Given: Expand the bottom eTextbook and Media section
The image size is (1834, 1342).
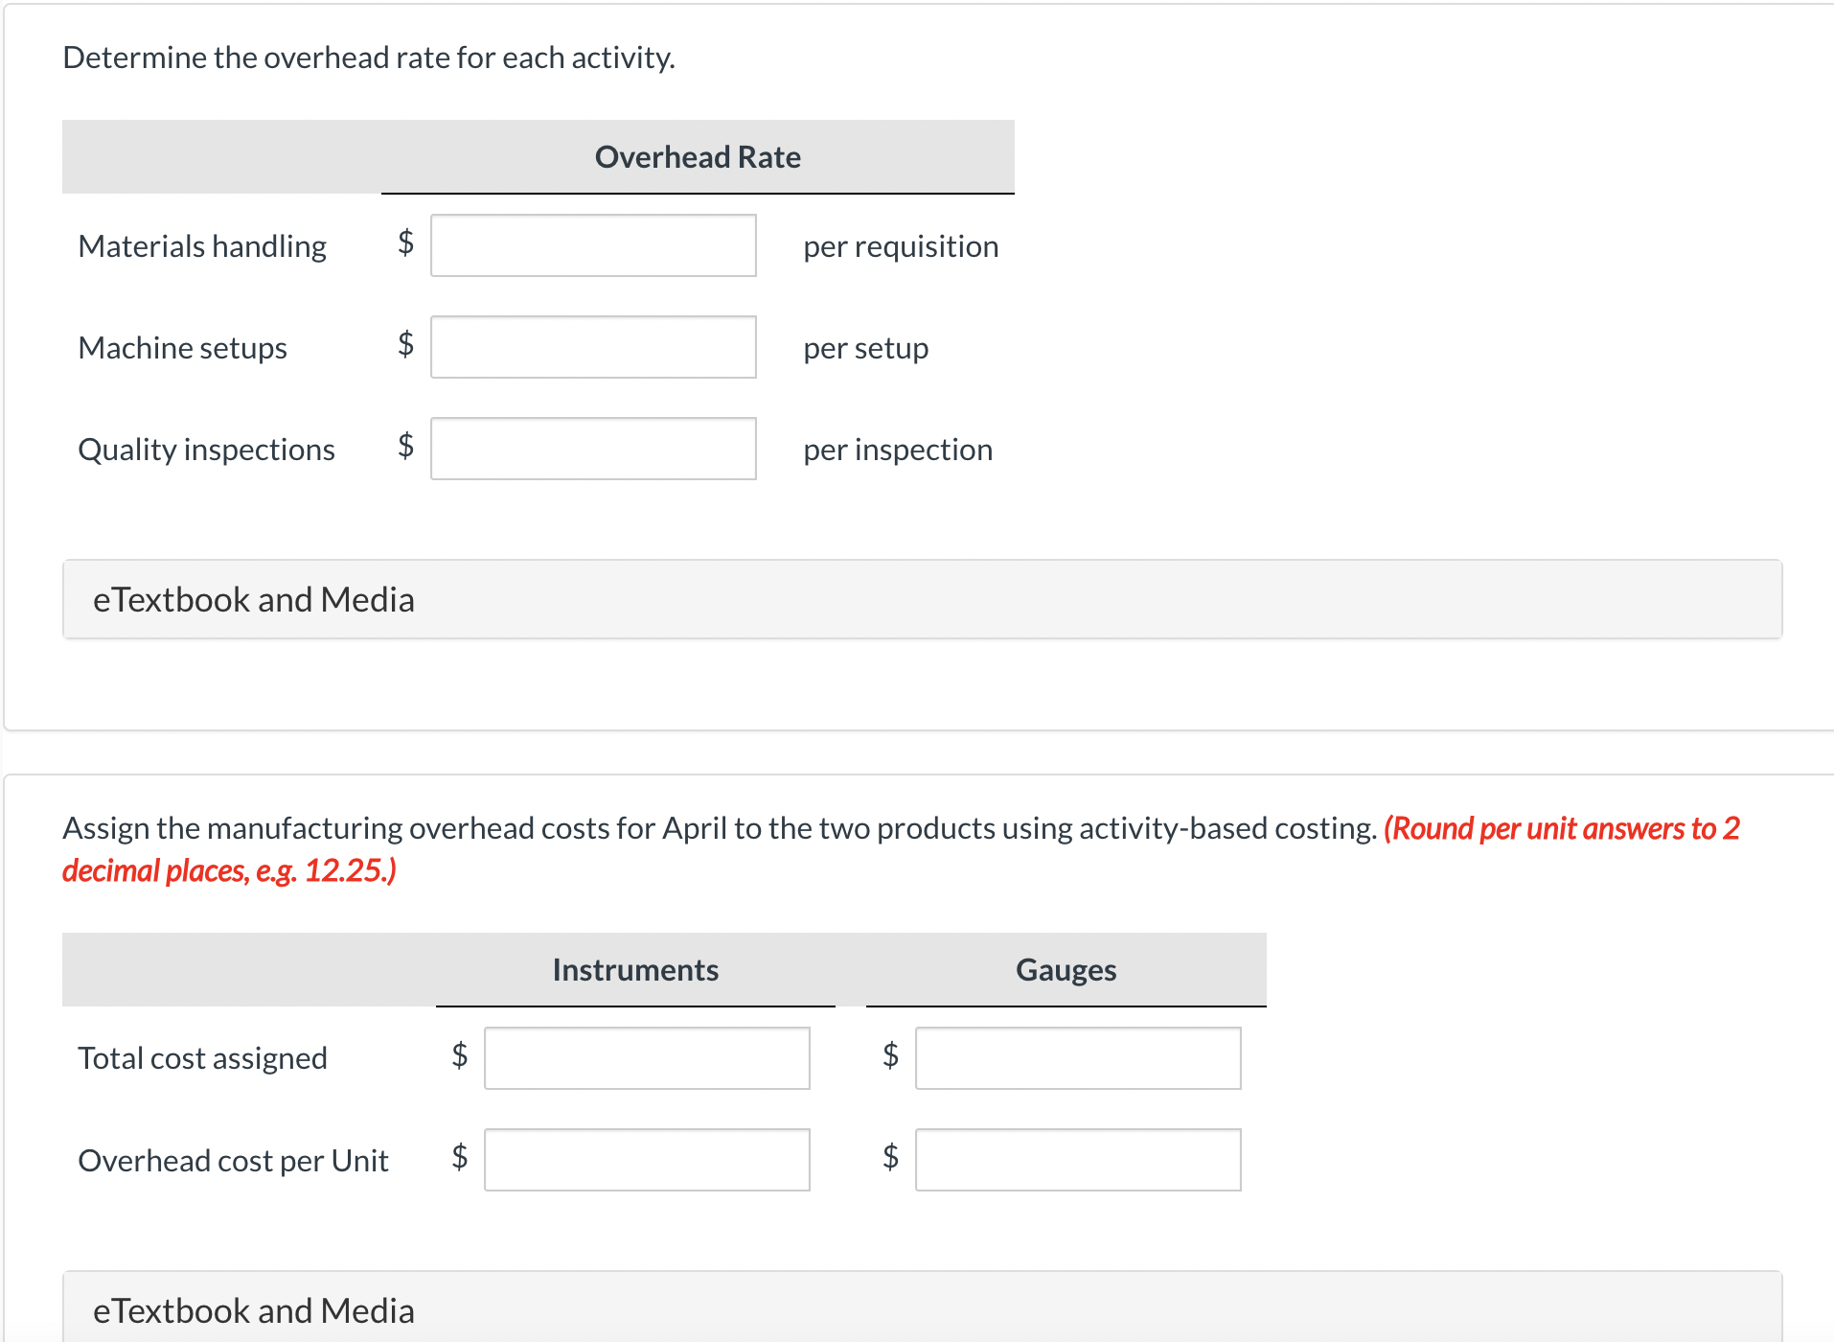Looking at the screenshot, I should [253, 1310].
